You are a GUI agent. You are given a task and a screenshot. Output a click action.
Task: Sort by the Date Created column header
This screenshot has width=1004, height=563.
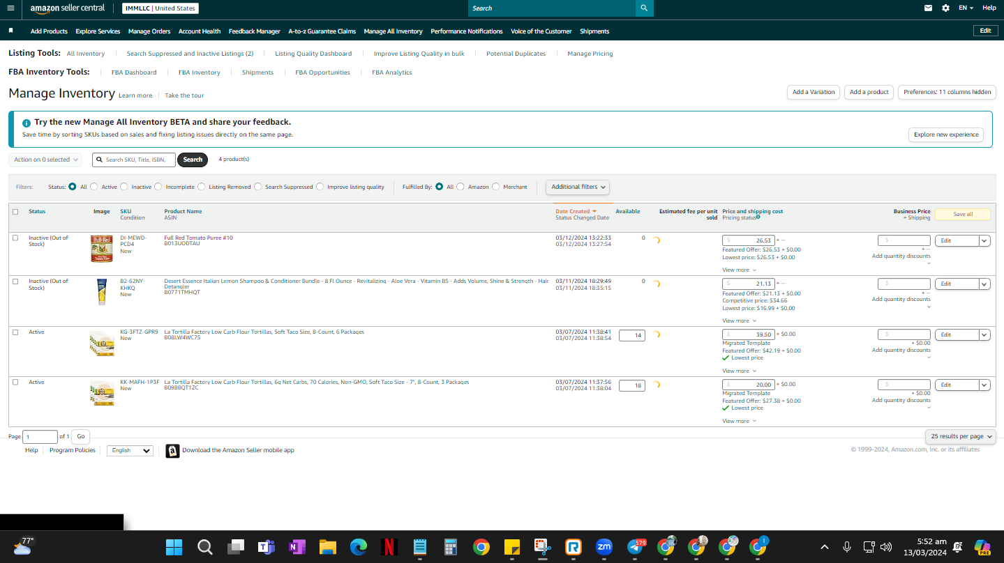pos(576,211)
